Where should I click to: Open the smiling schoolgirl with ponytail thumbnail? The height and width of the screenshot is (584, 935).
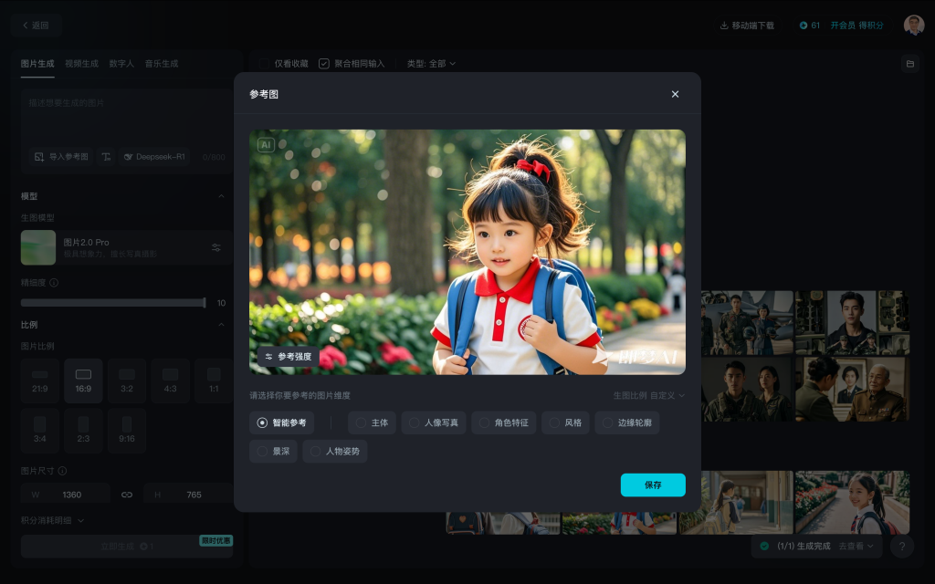pos(852,503)
